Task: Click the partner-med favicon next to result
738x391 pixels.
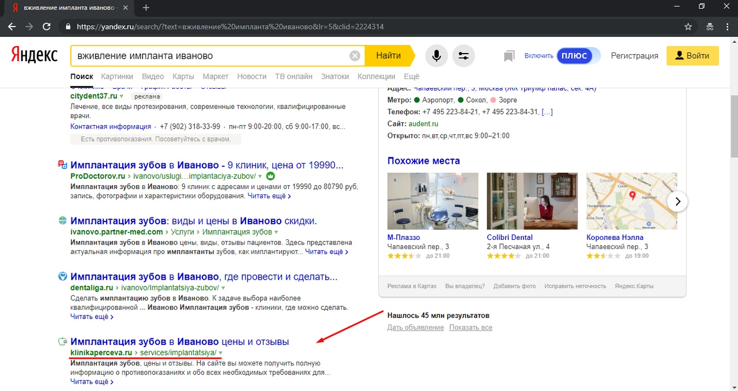Action: [63, 220]
